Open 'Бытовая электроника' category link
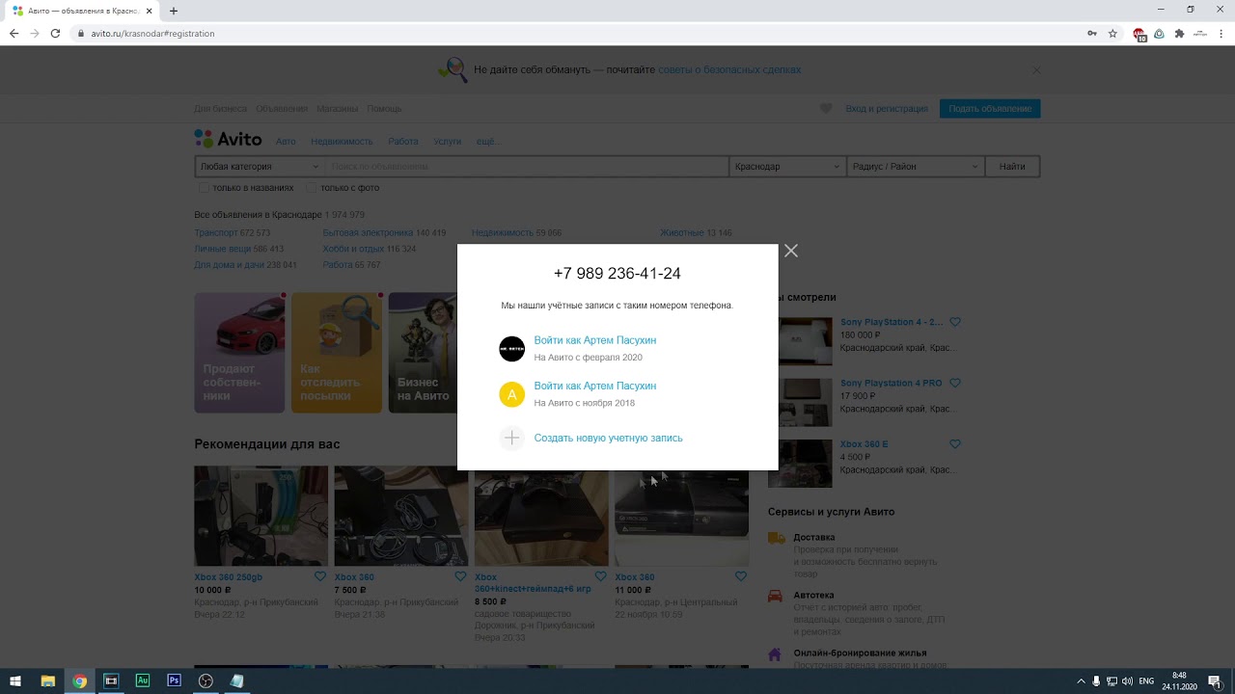1235x694 pixels. pos(368,233)
